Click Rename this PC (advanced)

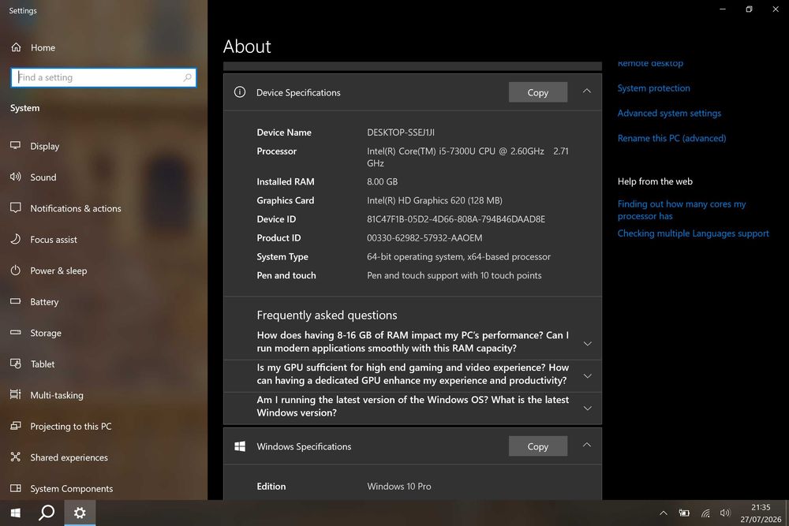click(x=671, y=138)
